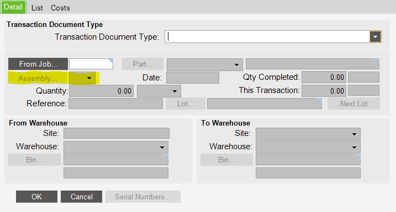Open the To Warehouse dropdown
The height and width of the screenshot is (212, 396).
click(308, 147)
